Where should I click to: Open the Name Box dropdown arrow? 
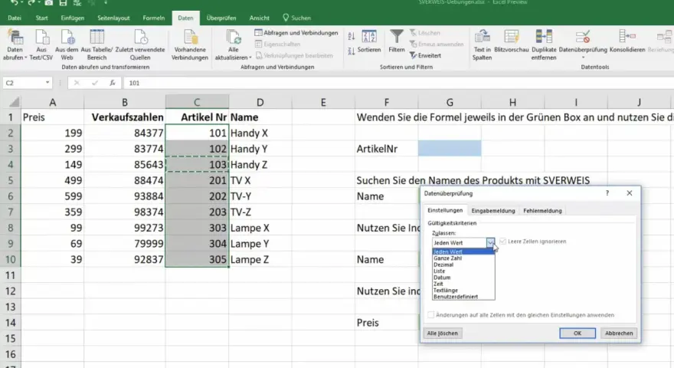[47, 83]
